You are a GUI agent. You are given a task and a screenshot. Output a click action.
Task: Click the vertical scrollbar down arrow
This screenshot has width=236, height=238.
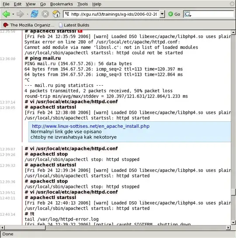click(233, 223)
